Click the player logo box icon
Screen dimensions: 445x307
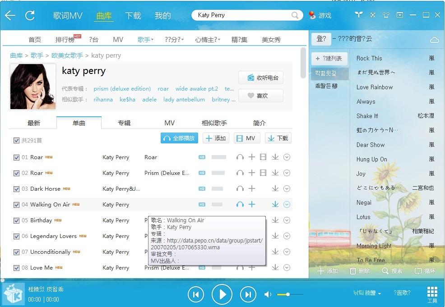click(x=13, y=293)
